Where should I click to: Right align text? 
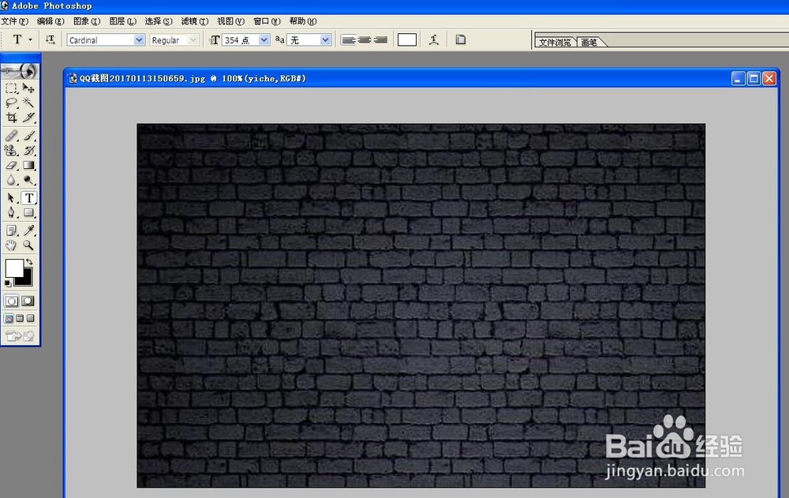[x=380, y=39]
